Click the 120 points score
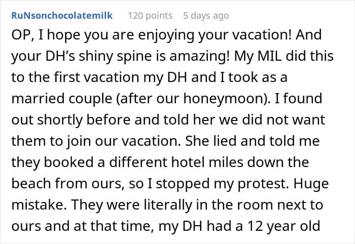 point(150,16)
